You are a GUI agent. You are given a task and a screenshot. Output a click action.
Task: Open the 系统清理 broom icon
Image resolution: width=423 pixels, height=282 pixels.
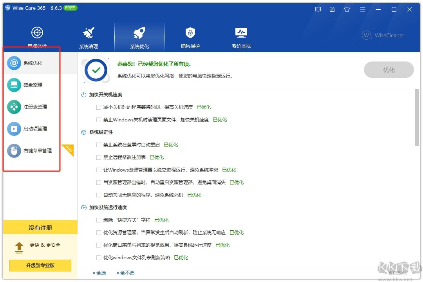pos(89,33)
